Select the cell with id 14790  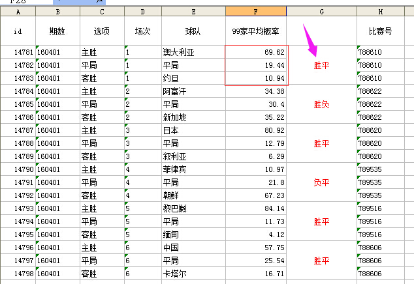pyautogui.click(x=18, y=169)
